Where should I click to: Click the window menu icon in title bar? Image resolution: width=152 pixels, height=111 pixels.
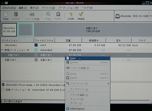point(6,3)
